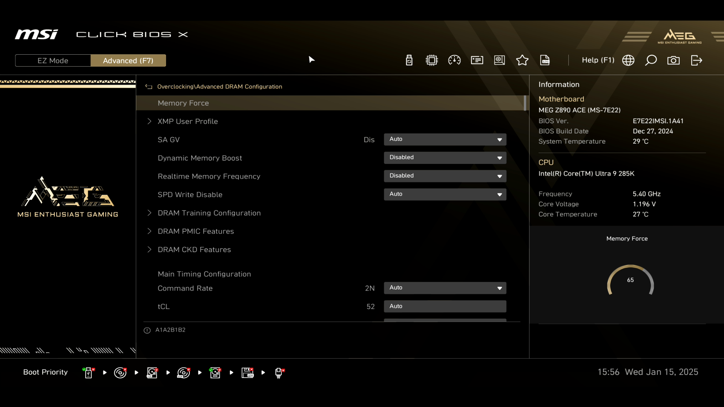Open the speedometer overclocking icon
Image resolution: width=724 pixels, height=407 pixels.
pos(454,60)
